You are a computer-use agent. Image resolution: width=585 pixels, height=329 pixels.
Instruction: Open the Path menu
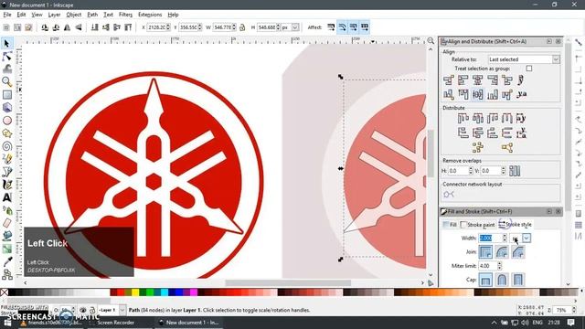click(x=92, y=15)
